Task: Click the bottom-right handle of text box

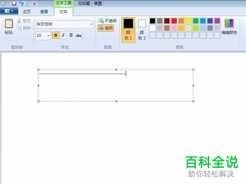Action: click(x=193, y=101)
